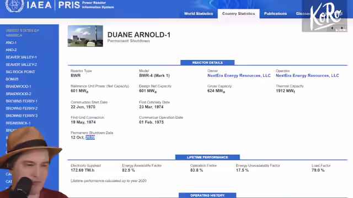Viewport: 353px width, 198px height.
Task: Click the 23 Mar, 1974 criticality date
Action: [x=151, y=107]
